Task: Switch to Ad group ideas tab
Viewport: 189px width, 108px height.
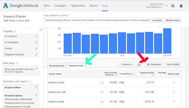Action: 57,66
